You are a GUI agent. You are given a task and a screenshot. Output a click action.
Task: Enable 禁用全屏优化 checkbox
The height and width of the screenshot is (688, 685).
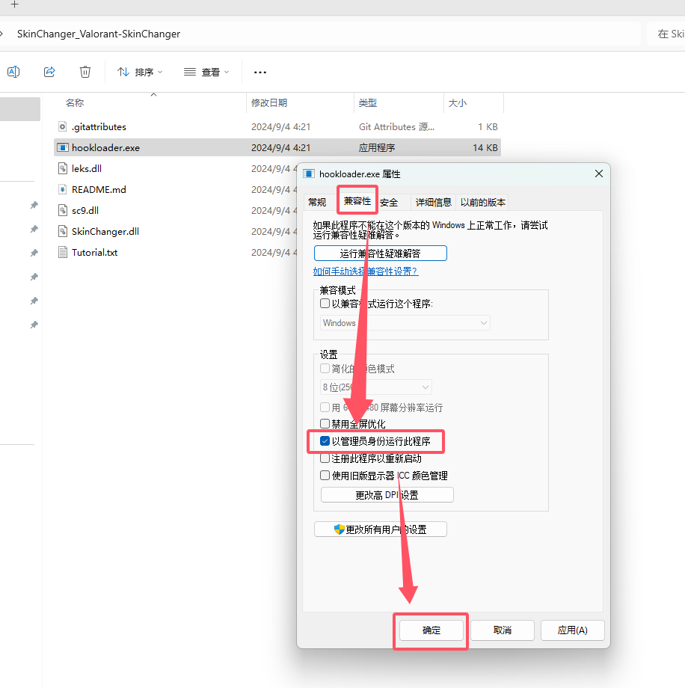pyautogui.click(x=325, y=424)
